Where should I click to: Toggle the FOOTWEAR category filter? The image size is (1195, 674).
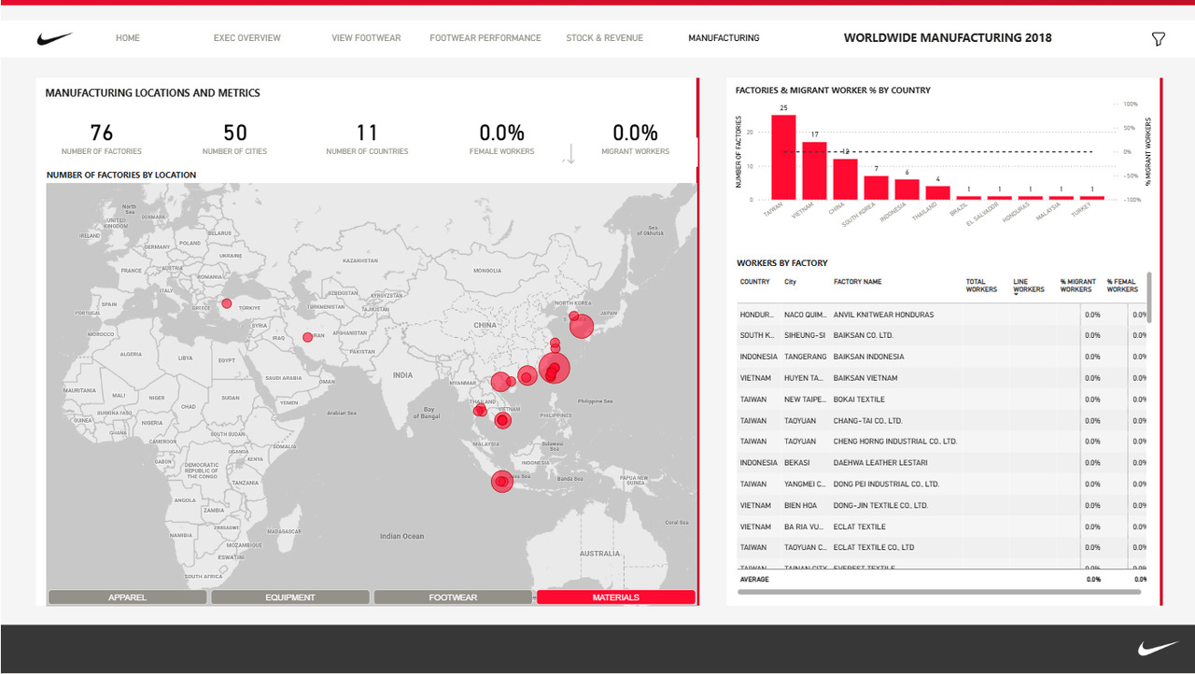click(453, 597)
